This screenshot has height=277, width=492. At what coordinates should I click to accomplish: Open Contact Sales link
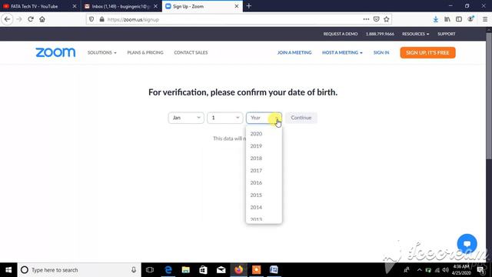[x=191, y=52]
